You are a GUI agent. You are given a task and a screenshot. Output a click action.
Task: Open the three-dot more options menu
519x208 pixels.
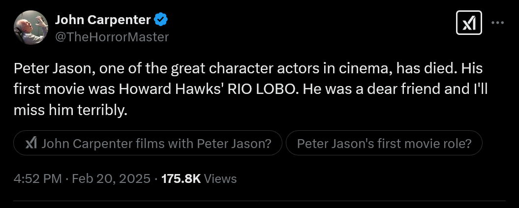point(498,23)
